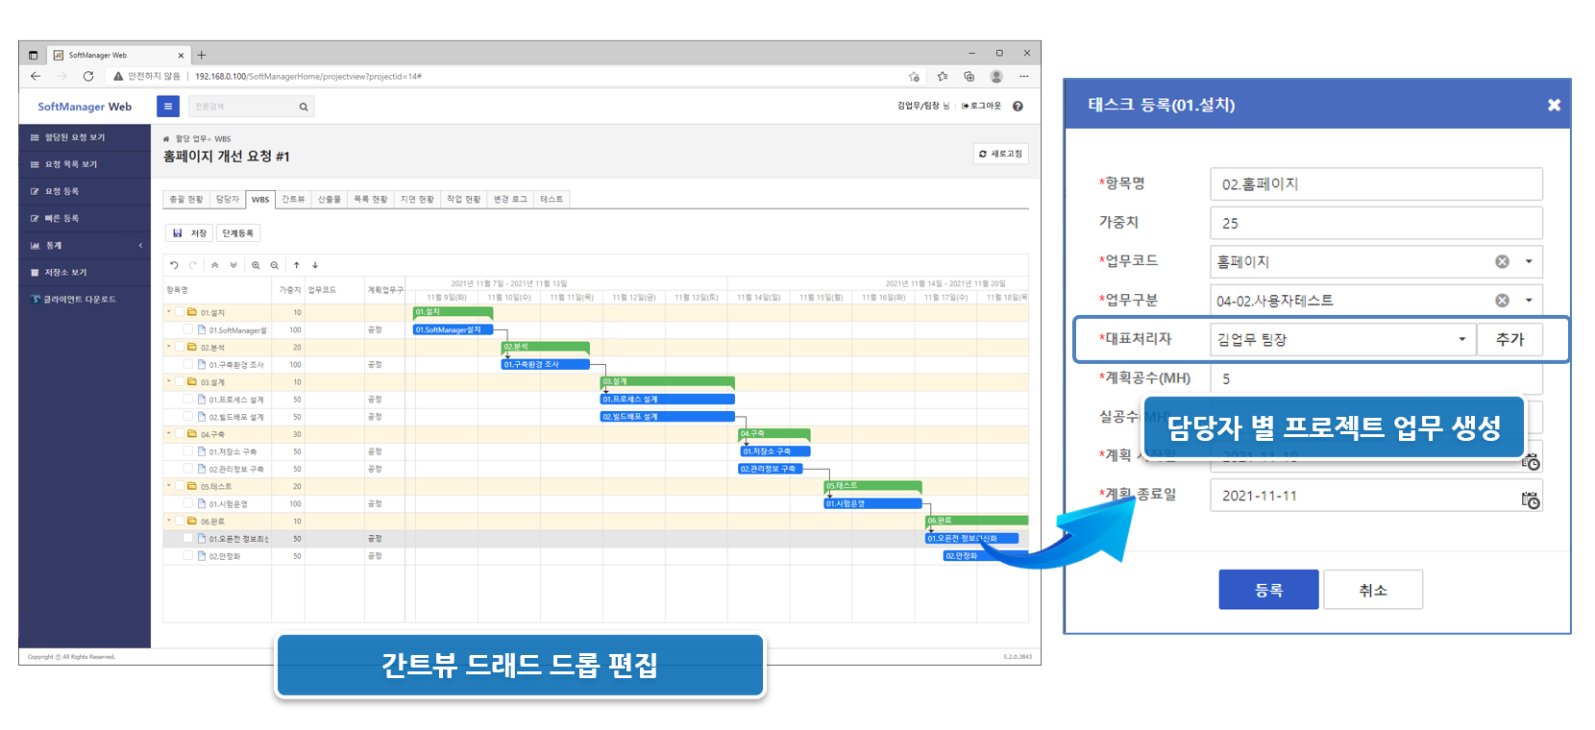Open the help question mark icon
Image resolution: width=1595 pixels, height=730 pixels.
(1018, 107)
